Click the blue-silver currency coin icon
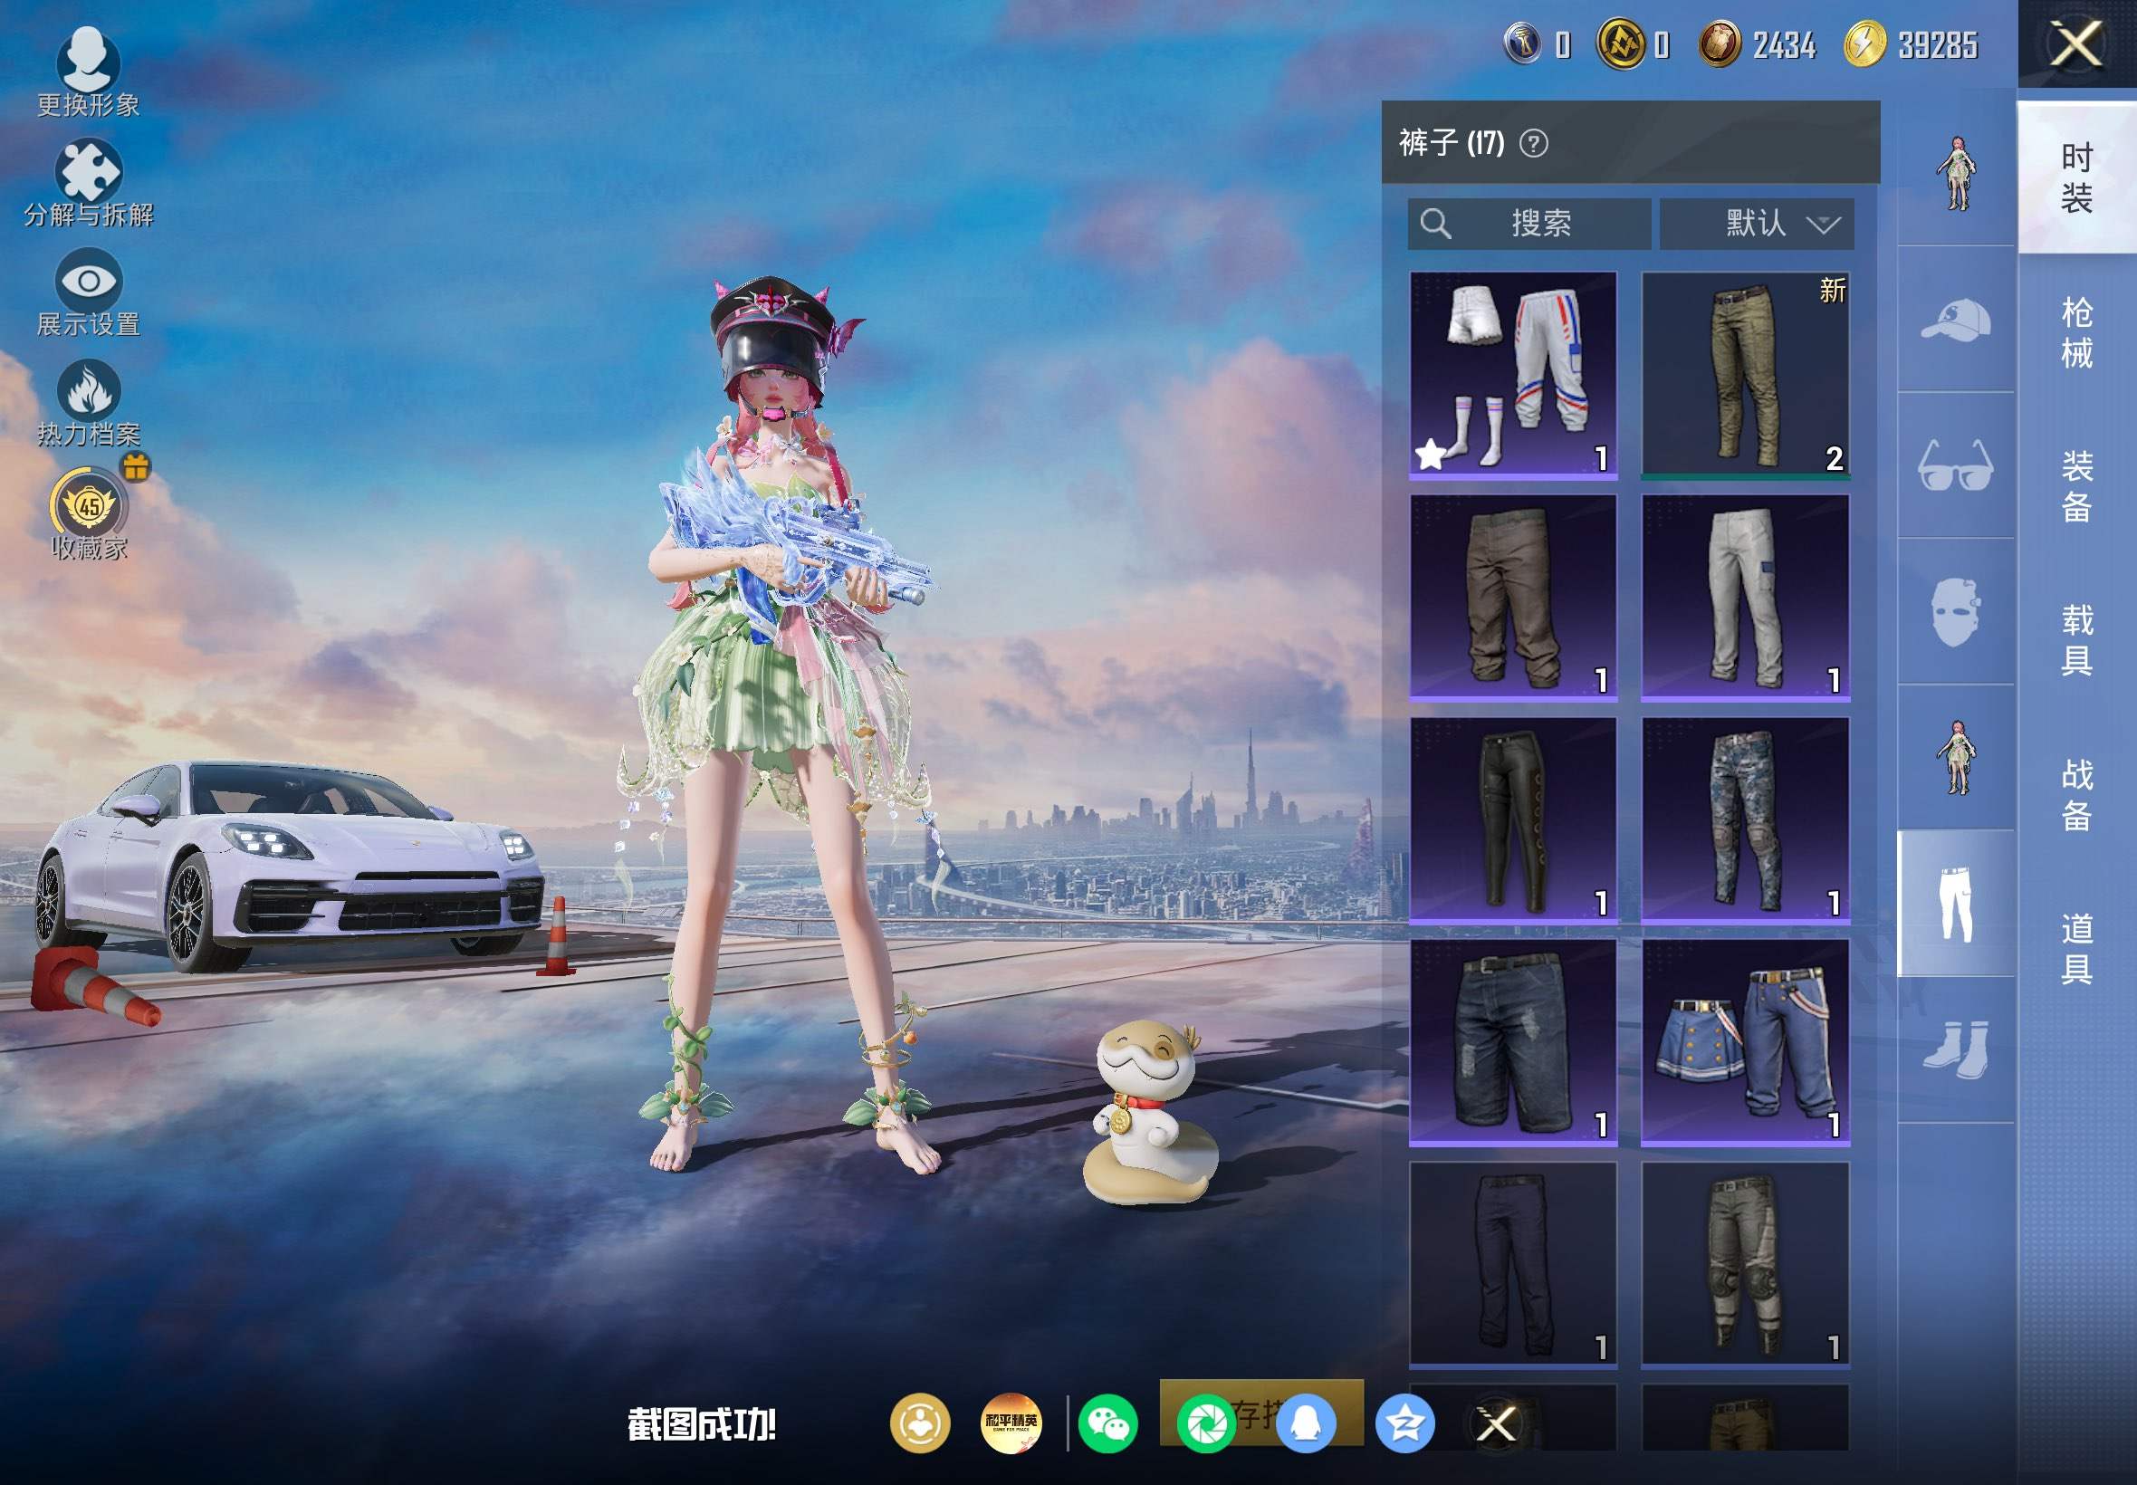The image size is (2137, 1485). 1523,43
